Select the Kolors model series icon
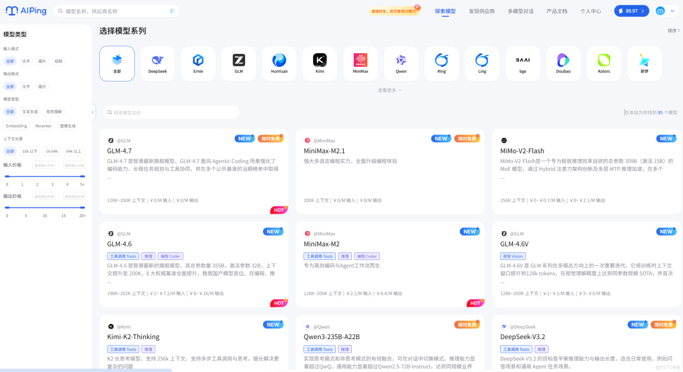Viewport: 683px width, 372px height. point(603,62)
